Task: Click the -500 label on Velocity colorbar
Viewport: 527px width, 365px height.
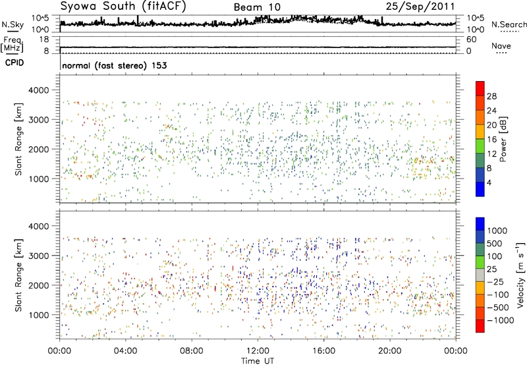Action: (x=498, y=308)
